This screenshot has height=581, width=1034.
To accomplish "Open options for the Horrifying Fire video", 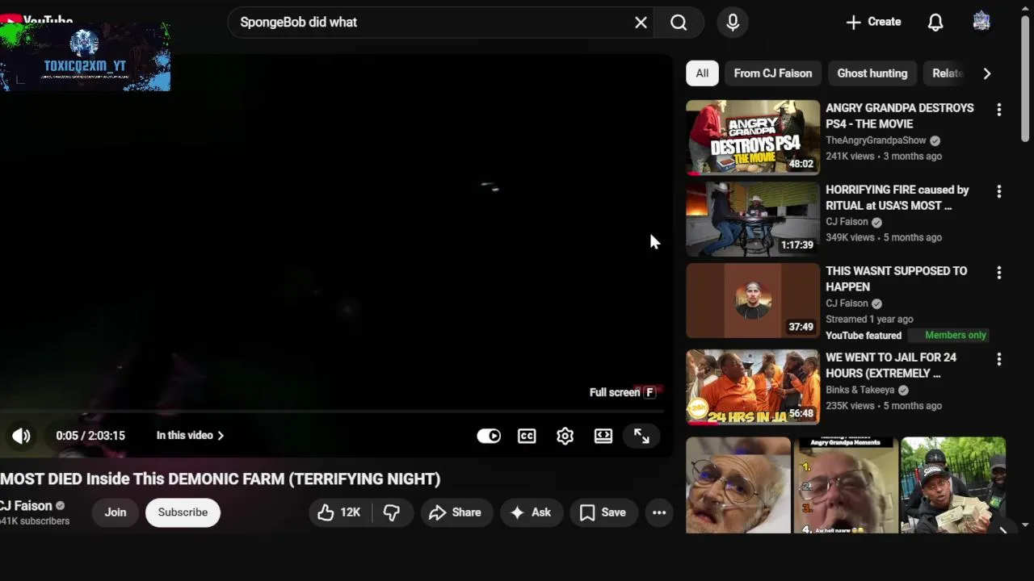I will click(x=999, y=192).
